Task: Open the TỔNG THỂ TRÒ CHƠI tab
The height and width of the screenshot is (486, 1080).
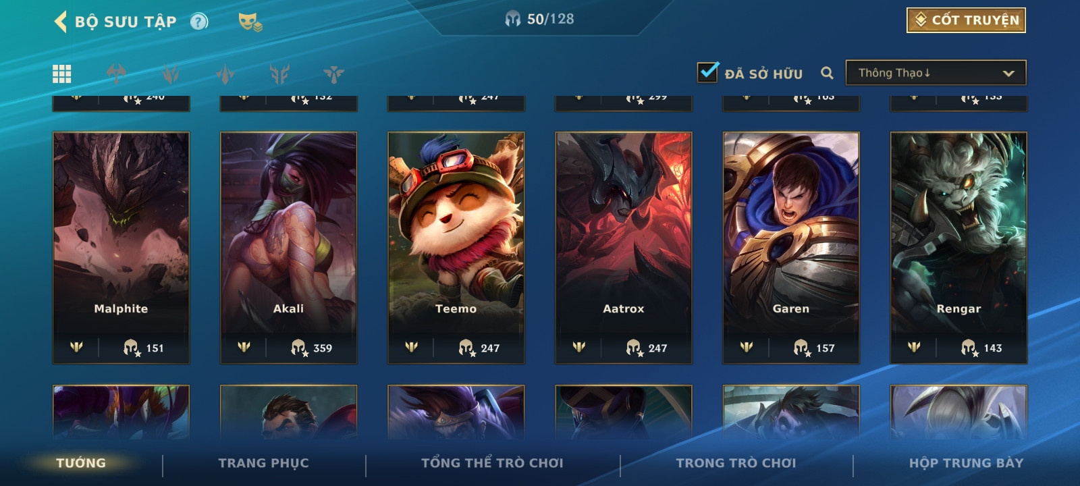Action: [492, 463]
